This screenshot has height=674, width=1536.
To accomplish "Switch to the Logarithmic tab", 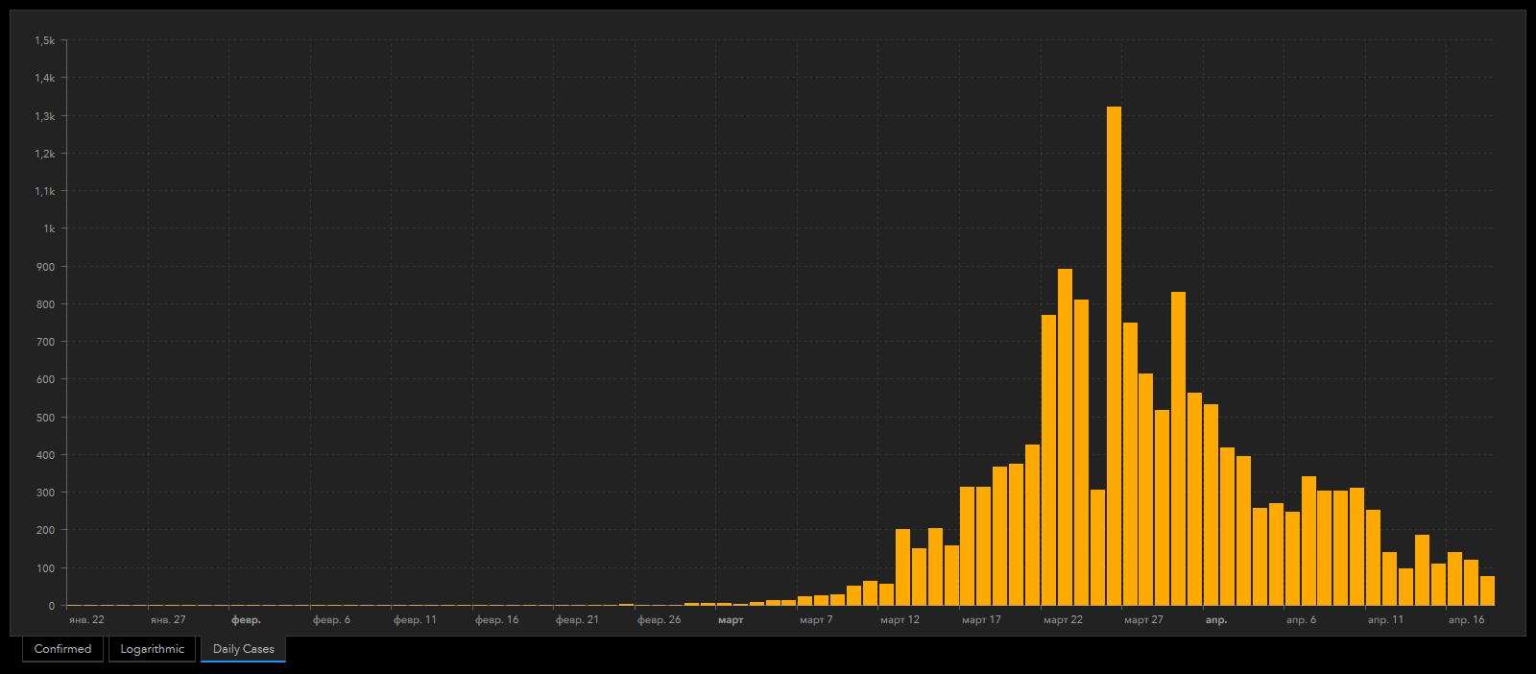I will point(152,649).
